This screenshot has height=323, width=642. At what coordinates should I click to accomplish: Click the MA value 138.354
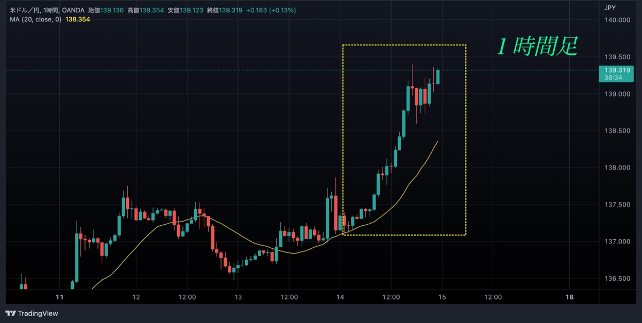click(x=78, y=19)
